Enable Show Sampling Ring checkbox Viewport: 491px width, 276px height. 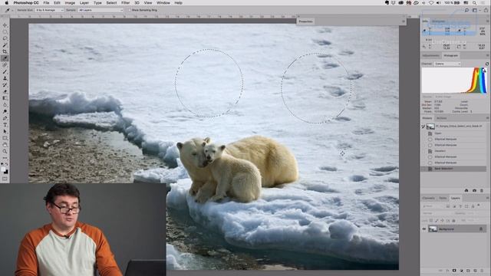tap(130, 10)
